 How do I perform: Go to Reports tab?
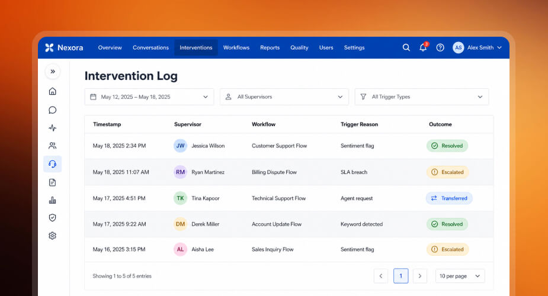(270, 47)
